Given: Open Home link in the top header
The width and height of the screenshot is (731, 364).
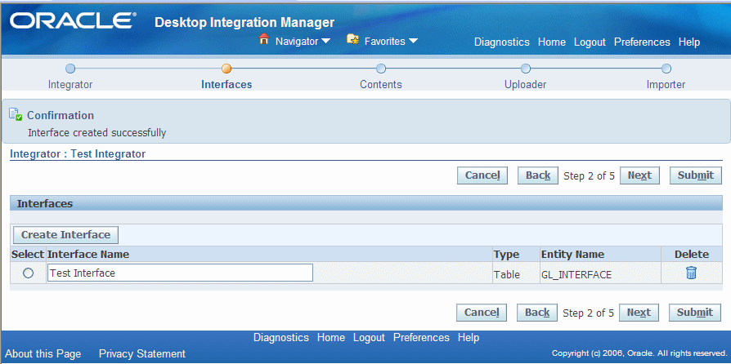Looking at the screenshot, I should (551, 42).
